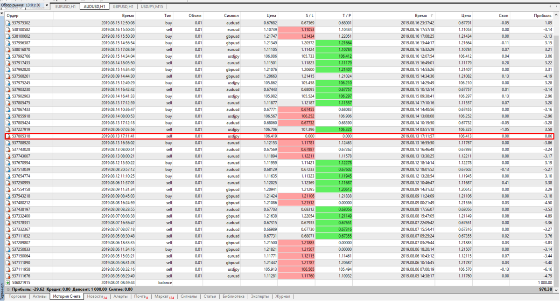Click the order icon for 537250995
560x301 pixels.
pyautogui.click(x=8, y=183)
